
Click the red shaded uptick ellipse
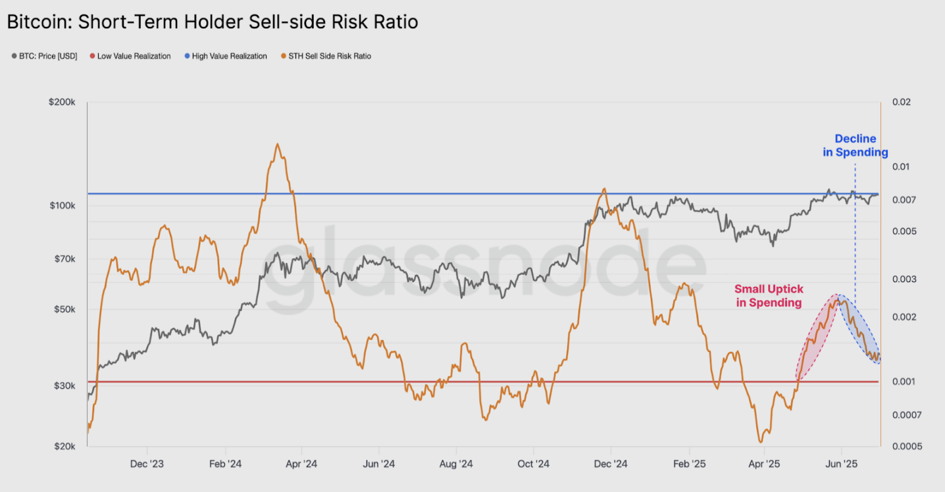[817, 338]
